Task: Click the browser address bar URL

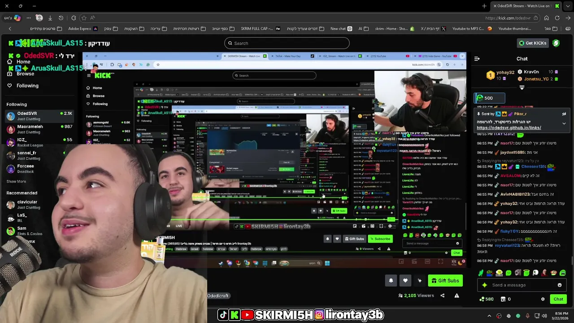Action: click(x=508, y=18)
